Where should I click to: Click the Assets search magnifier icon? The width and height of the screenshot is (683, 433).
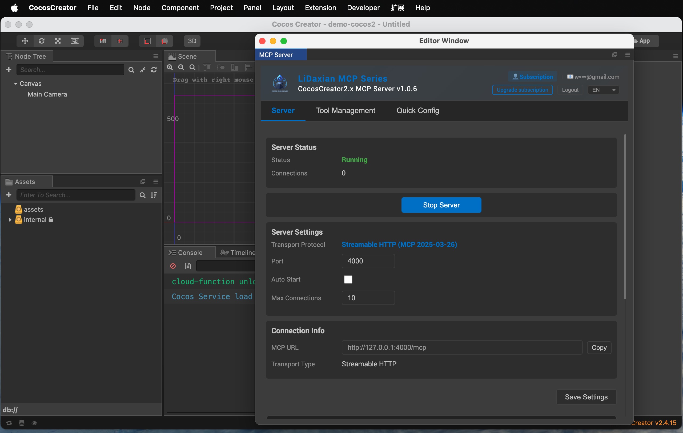[142, 195]
